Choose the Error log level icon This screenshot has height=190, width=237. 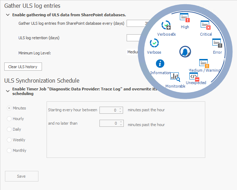pyautogui.click(x=217, y=43)
